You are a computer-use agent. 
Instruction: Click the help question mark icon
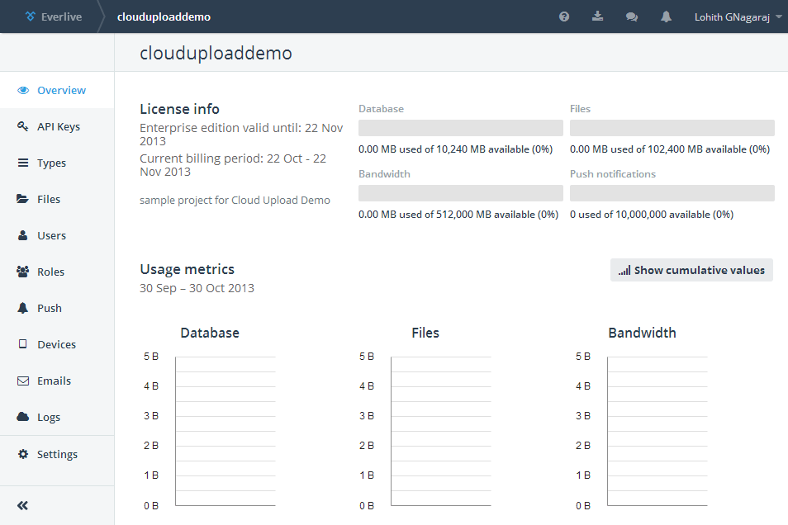564,17
